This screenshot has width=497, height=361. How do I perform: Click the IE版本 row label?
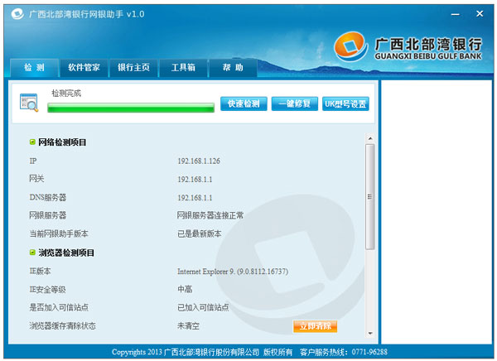click(x=40, y=272)
